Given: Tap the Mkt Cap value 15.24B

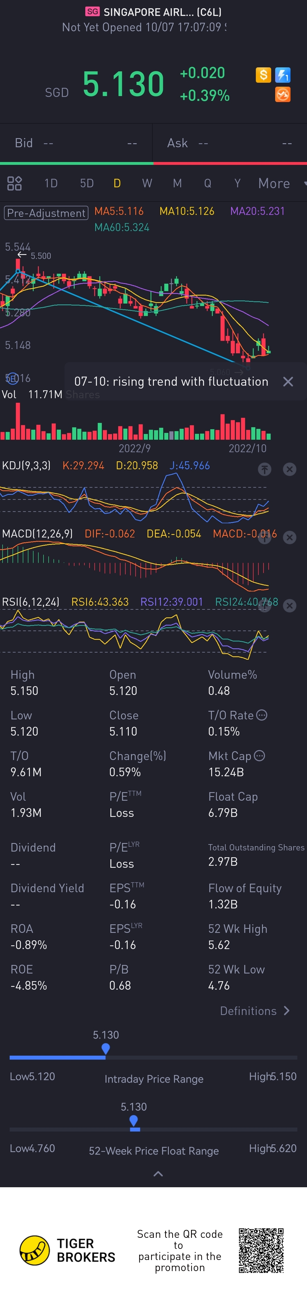Looking at the screenshot, I should (226, 772).
